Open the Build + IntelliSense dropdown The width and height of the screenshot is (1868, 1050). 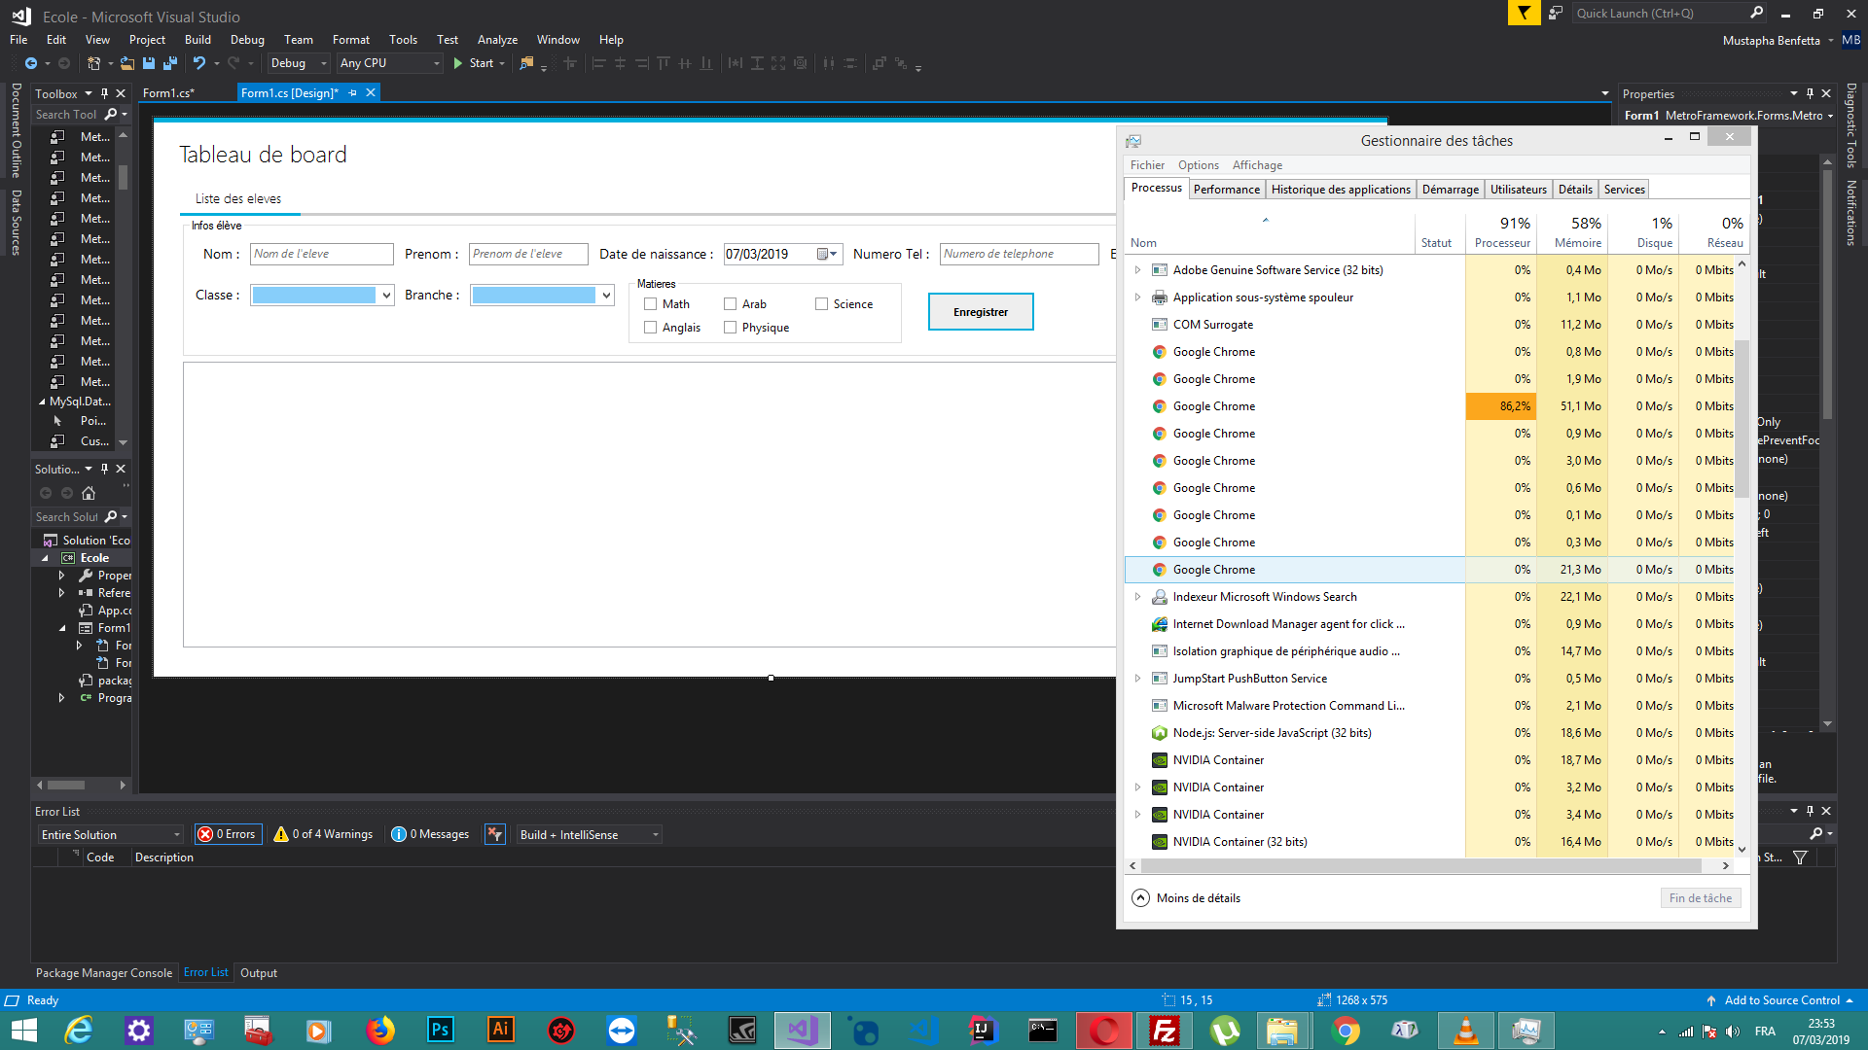[590, 834]
